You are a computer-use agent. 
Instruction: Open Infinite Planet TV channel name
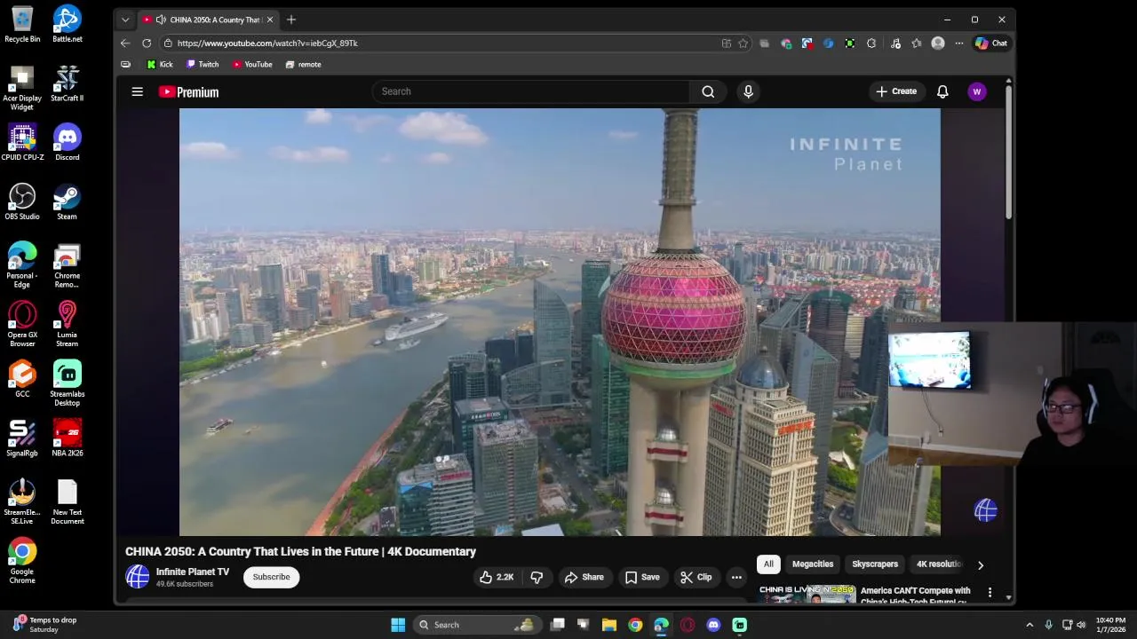193,572
